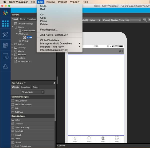Image resolution: width=150 pixels, height=148 pixels.
Task: Select the RadioButtonGroup widget
Action: click(33, 146)
